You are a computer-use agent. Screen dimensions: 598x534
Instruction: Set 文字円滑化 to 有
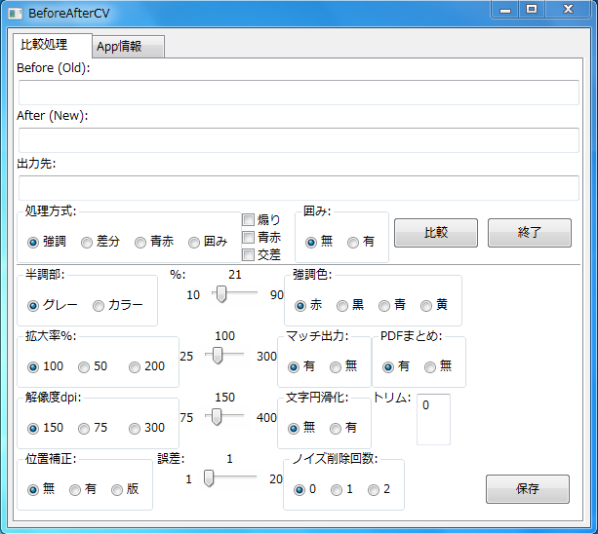click(x=343, y=428)
